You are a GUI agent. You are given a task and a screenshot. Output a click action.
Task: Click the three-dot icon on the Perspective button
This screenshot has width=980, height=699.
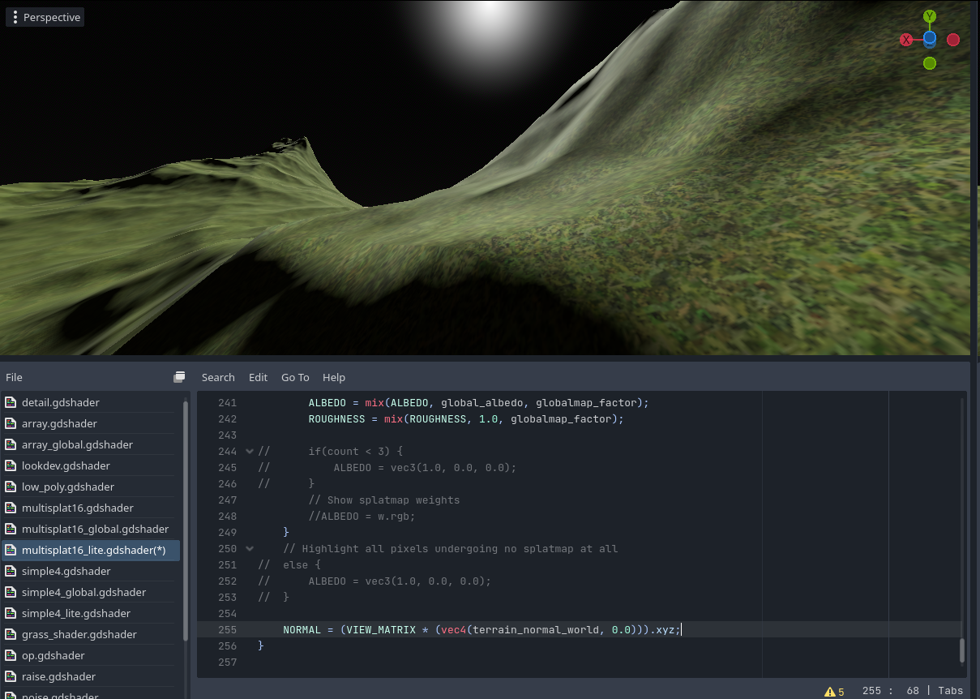pyautogui.click(x=15, y=16)
